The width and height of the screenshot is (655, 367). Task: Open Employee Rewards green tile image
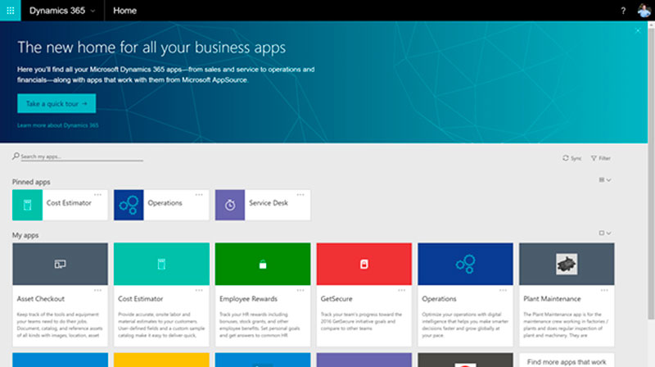click(x=263, y=264)
